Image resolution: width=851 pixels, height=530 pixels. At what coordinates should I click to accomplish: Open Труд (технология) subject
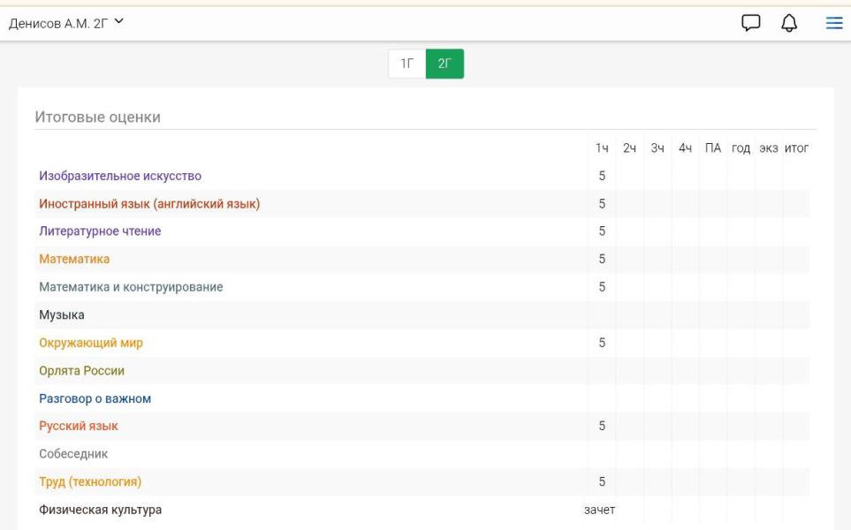90,481
